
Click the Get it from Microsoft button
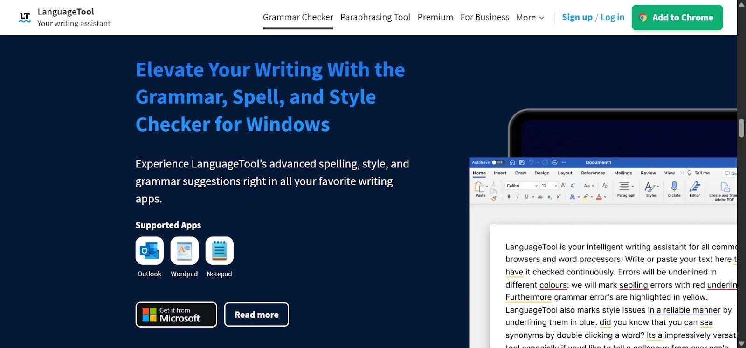pyautogui.click(x=176, y=315)
